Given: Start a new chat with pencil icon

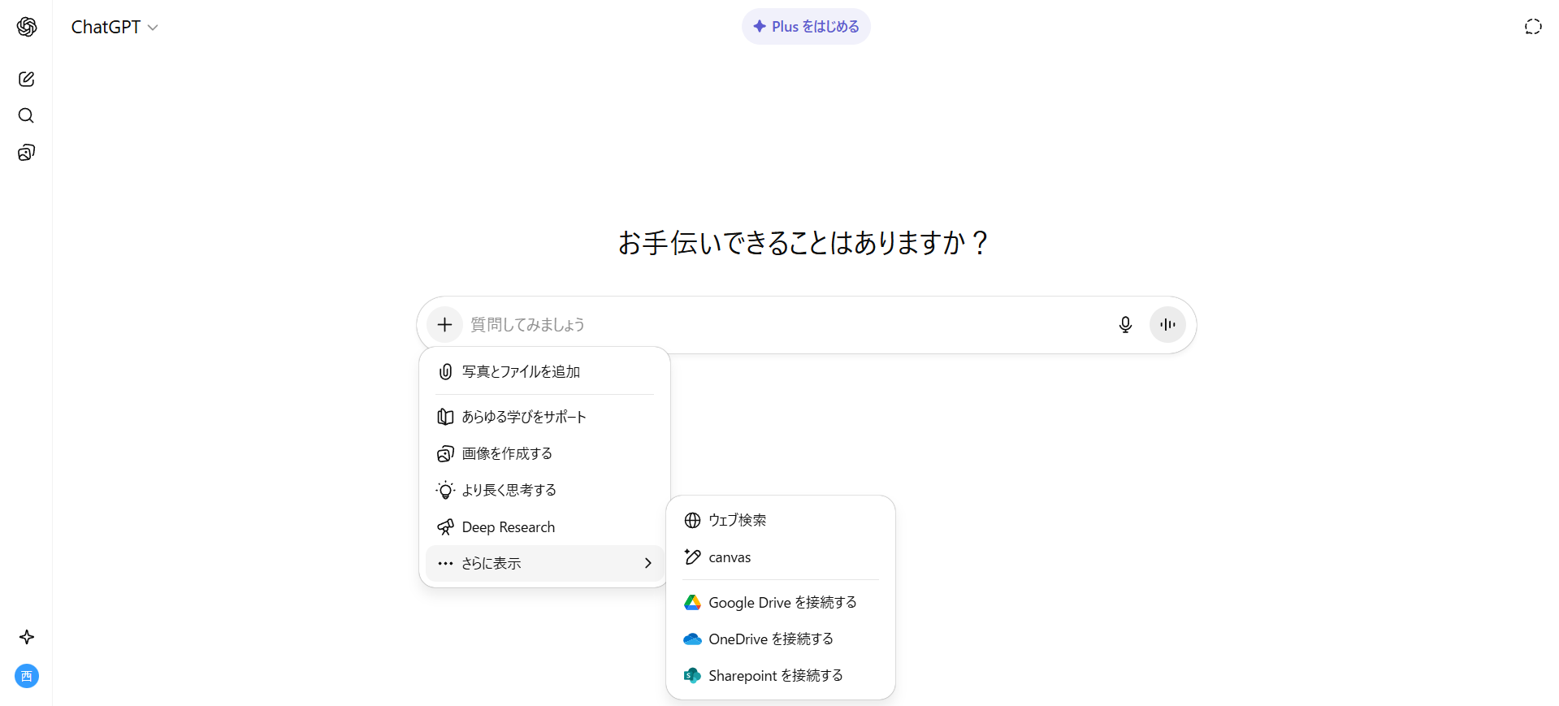Looking at the screenshot, I should tap(27, 79).
